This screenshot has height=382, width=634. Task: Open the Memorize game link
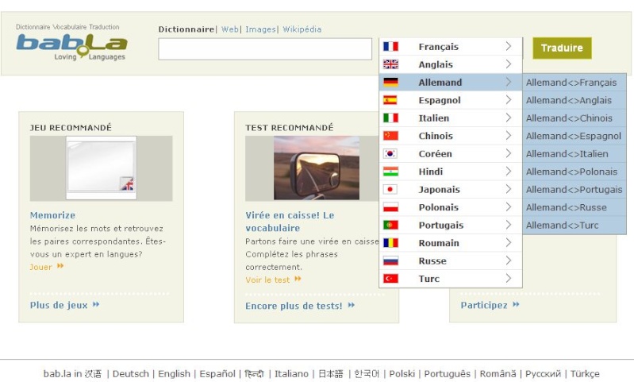coord(52,215)
